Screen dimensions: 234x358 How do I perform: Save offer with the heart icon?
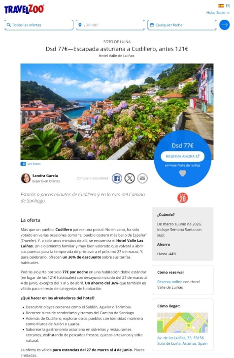point(182,173)
